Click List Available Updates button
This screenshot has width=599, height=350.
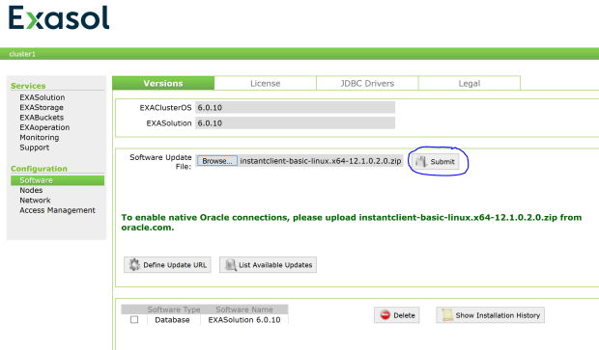(x=268, y=264)
